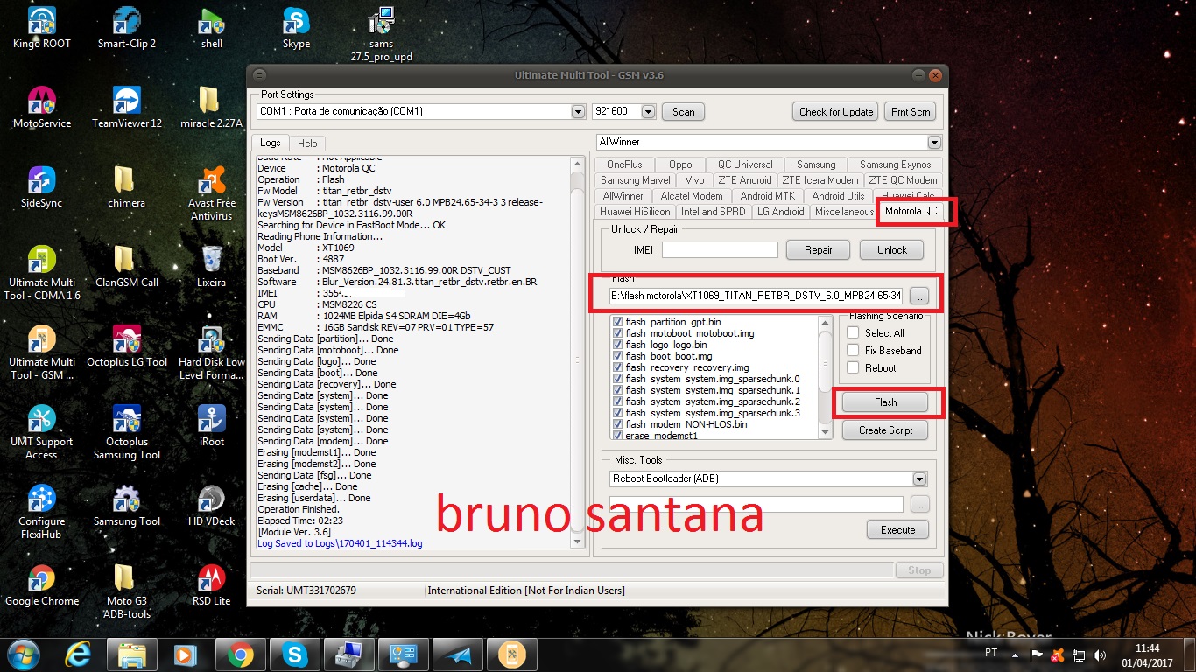1196x672 pixels.
Task: Open the LG Android tab
Action: click(x=780, y=212)
